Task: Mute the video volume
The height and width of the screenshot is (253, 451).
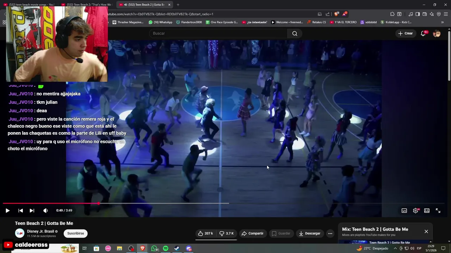Action: [45, 210]
